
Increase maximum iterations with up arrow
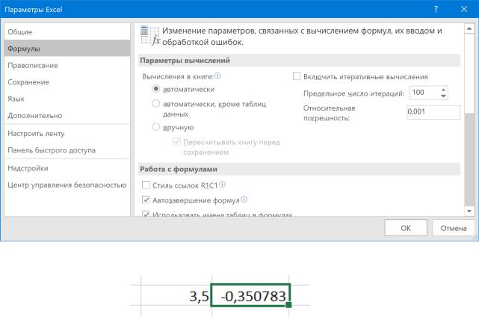pyautogui.click(x=444, y=90)
